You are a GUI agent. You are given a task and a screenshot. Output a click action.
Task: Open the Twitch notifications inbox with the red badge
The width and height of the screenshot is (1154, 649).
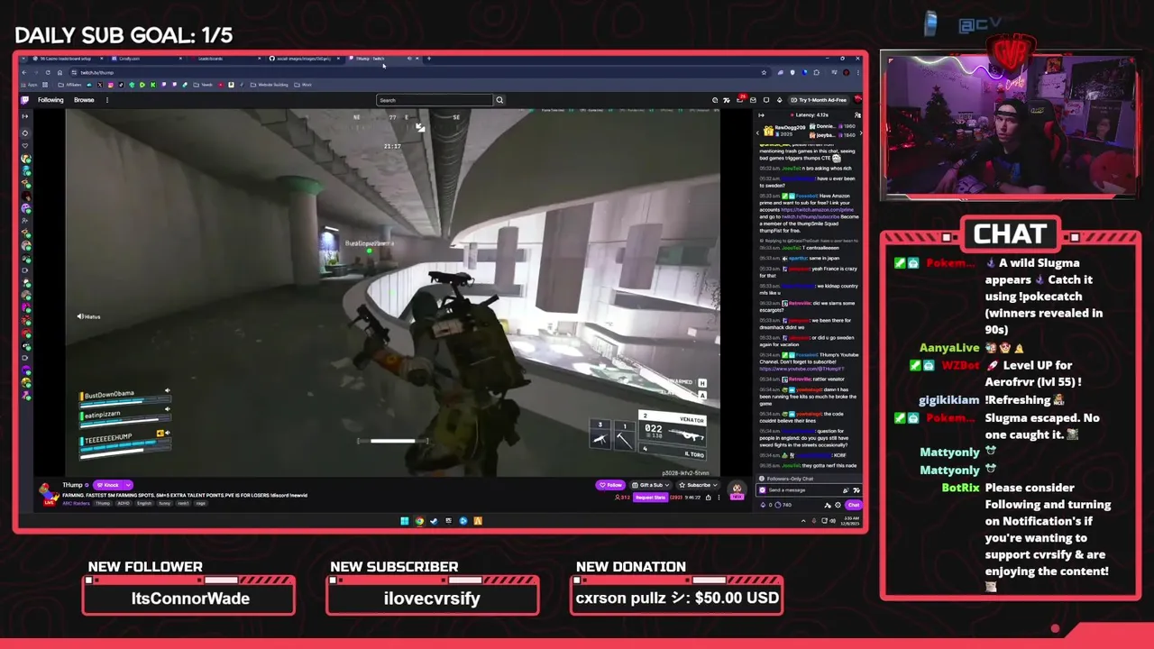point(740,99)
